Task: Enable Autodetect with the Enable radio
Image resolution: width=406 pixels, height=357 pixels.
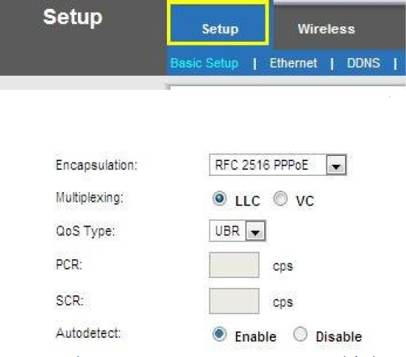Action: coord(219,334)
